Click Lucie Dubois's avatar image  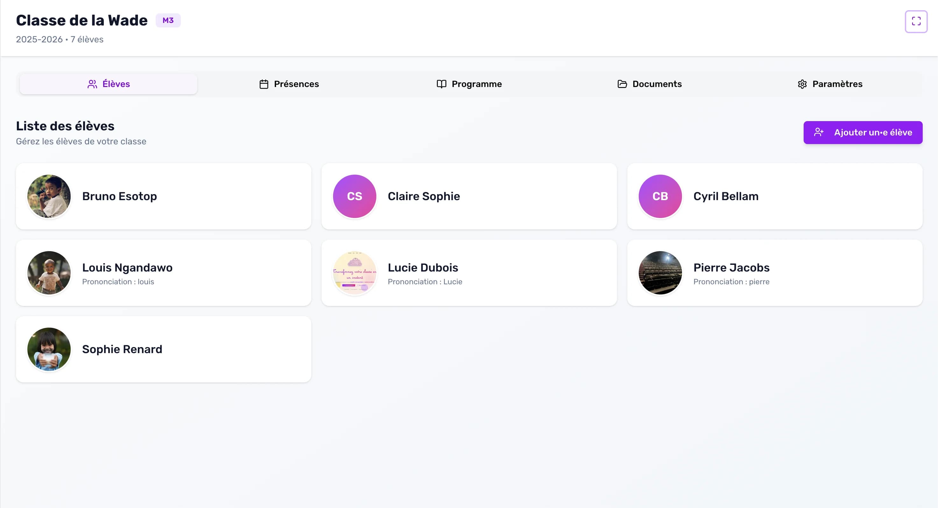tap(354, 272)
